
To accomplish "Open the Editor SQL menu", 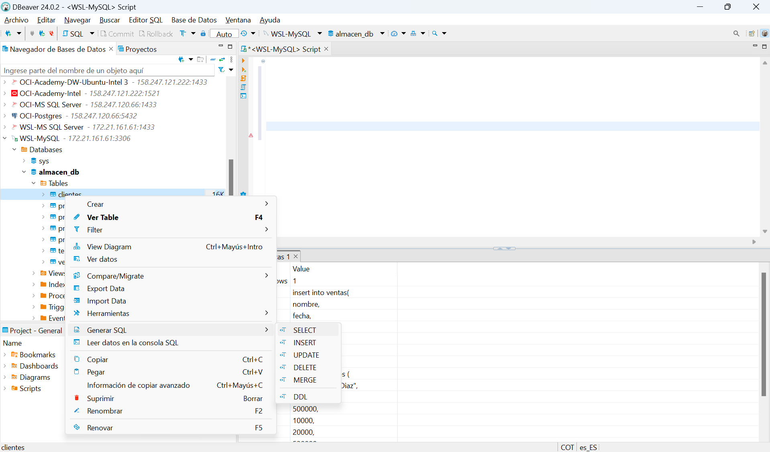I will 146,20.
